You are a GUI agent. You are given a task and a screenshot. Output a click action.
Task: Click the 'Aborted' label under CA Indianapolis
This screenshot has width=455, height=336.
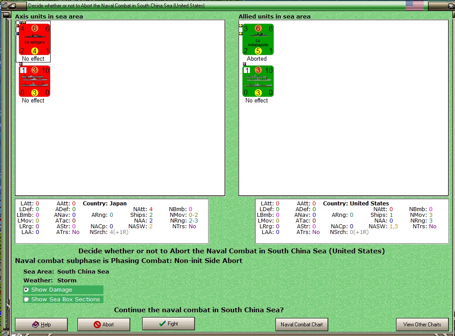[257, 58]
